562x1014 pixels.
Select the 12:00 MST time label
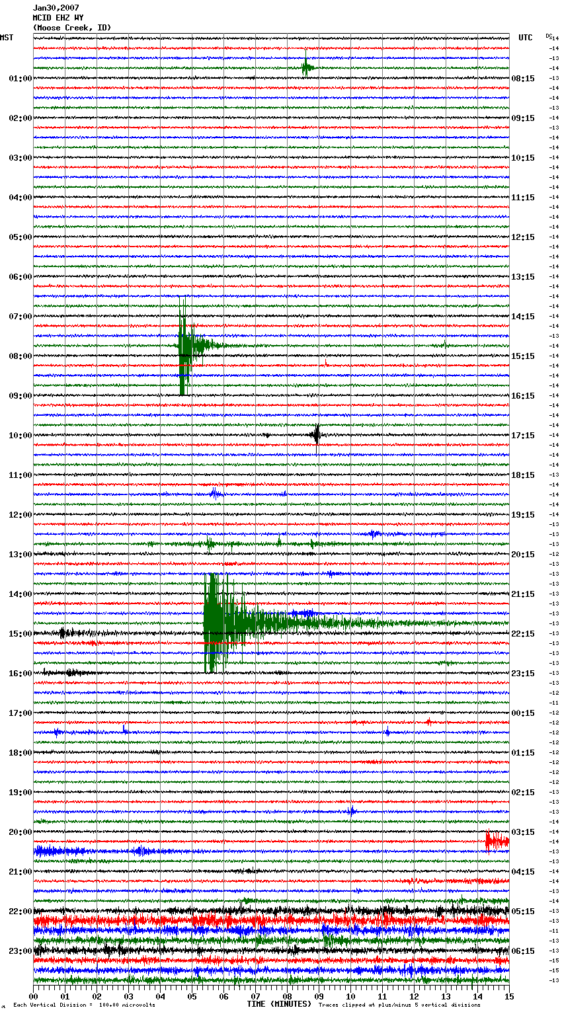tap(20, 515)
